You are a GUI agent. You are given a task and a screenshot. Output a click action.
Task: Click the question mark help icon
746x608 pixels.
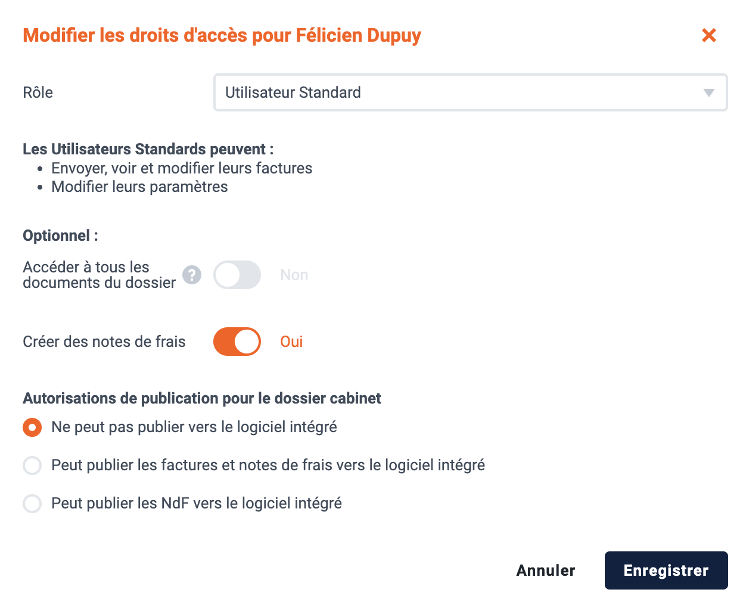coord(192,275)
